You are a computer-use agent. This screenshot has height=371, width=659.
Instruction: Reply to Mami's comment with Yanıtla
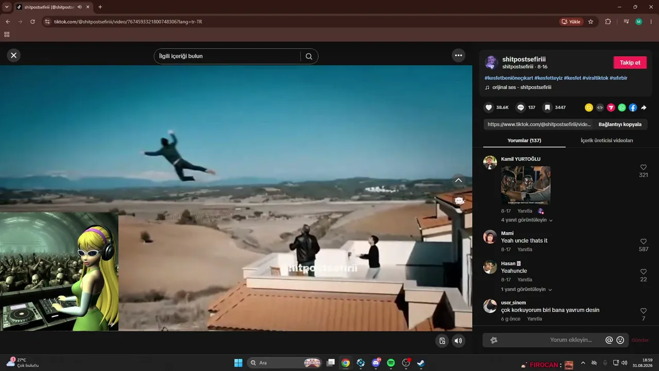(x=525, y=249)
